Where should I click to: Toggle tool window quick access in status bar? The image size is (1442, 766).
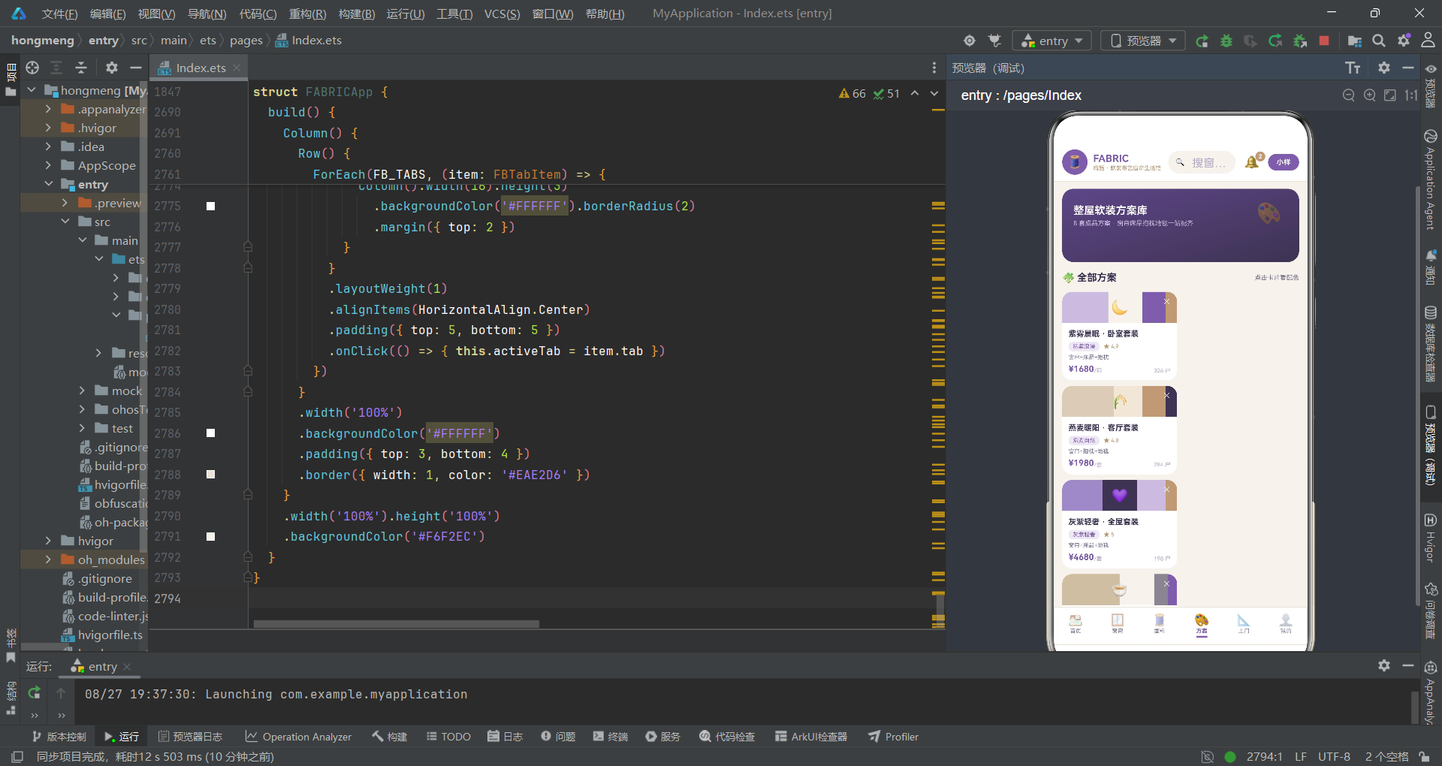[17, 756]
